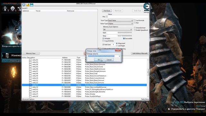Select the Picker_Wrecker value

tap(90, 94)
